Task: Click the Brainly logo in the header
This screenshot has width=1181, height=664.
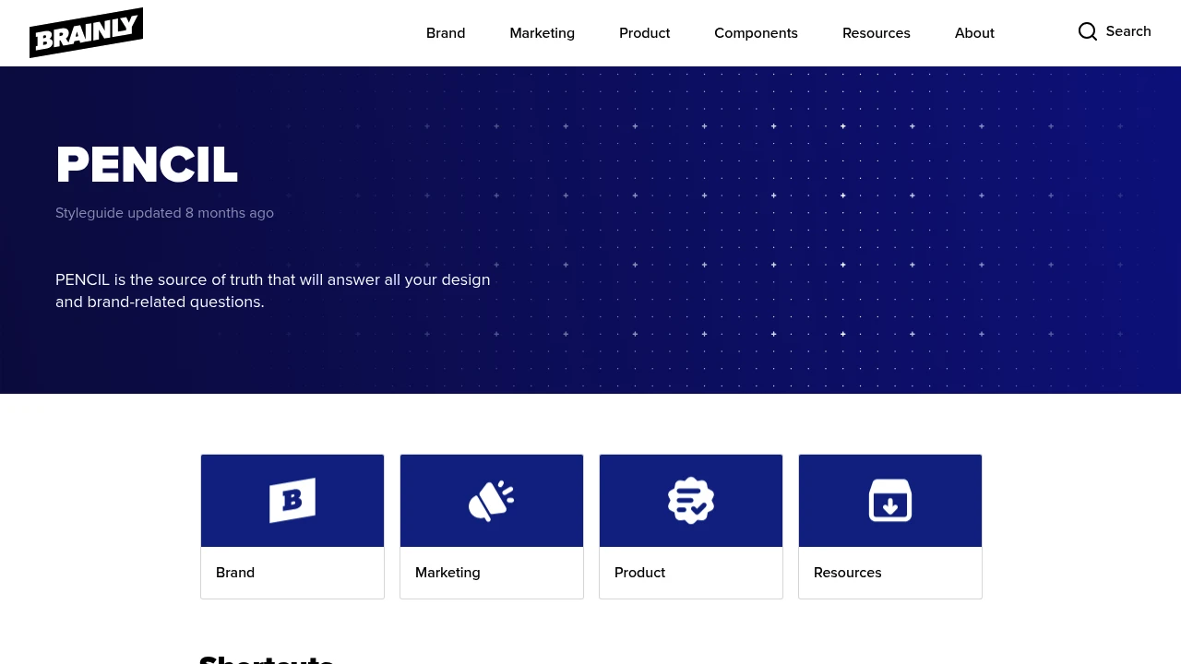Action: [86, 33]
